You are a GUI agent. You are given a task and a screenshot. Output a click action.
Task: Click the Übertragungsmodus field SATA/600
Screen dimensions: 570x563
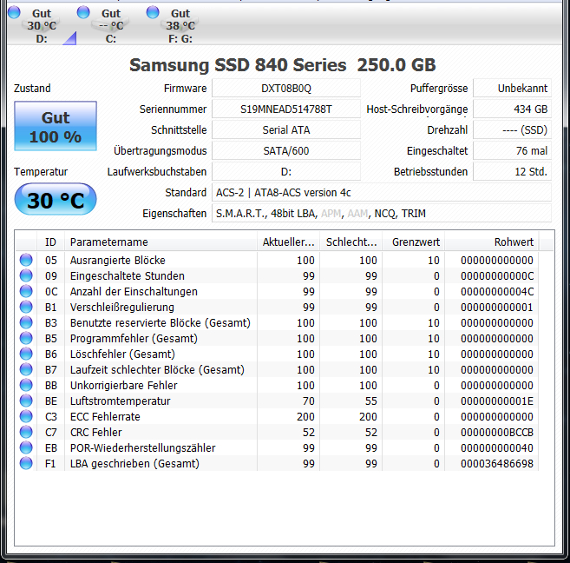[286, 150]
